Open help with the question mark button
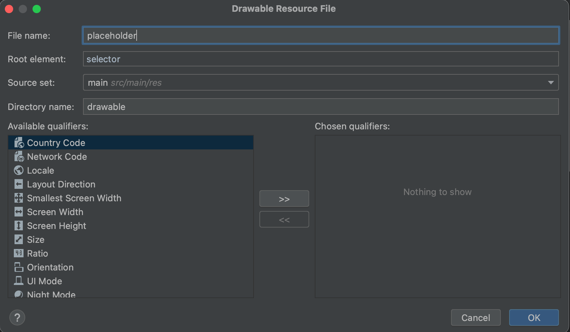This screenshot has width=570, height=332. [17, 317]
